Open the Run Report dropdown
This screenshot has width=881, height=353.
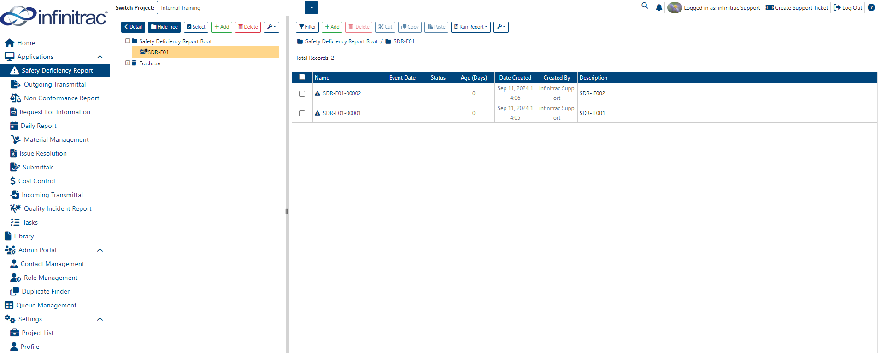pyautogui.click(x=471, y=27)
